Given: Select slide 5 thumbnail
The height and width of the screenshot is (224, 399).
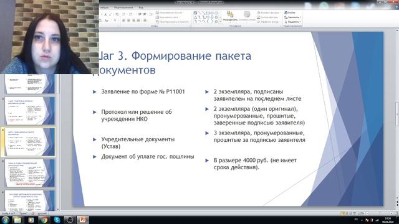Looking at the screenshot, I should click(30, 173).
